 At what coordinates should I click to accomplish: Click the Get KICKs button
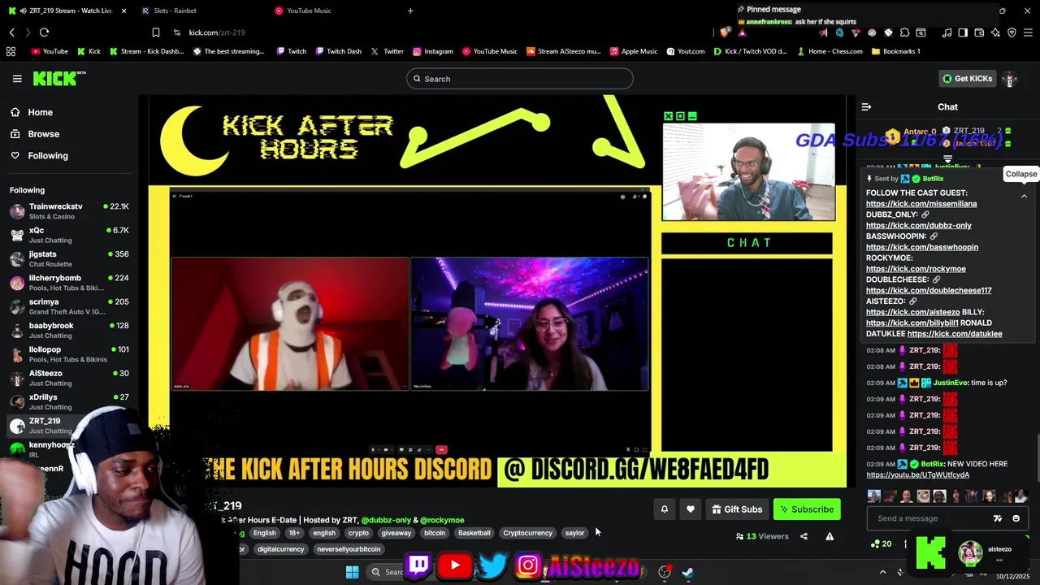[967, 79]
